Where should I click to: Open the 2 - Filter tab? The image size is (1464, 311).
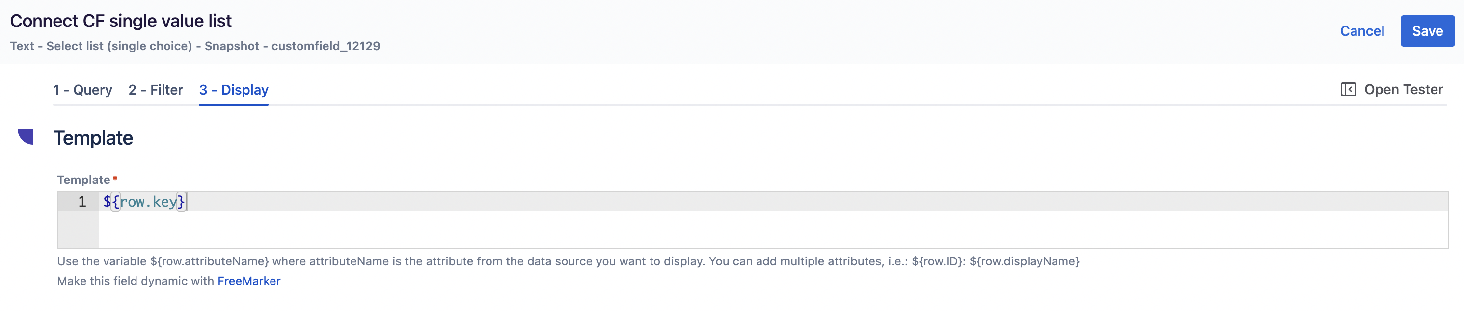click(x=156, y=90)
